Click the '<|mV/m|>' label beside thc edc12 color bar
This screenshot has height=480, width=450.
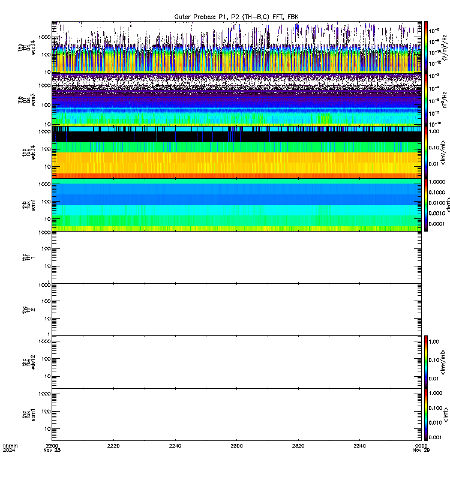(443, 362)
